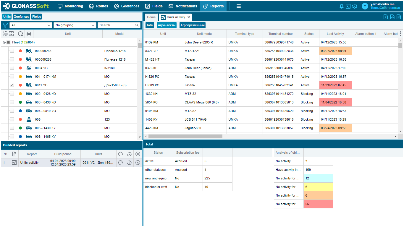Switch to the Home tab

pyautogui.click(x=151, y=17)
